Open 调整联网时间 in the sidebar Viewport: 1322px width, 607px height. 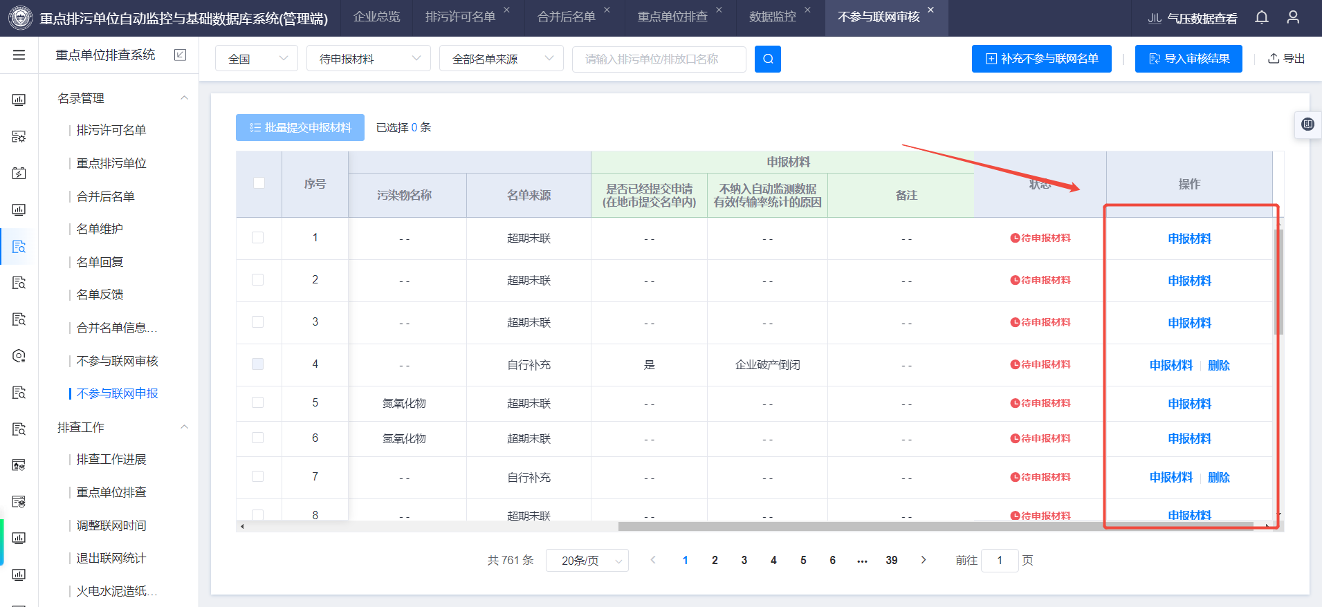[x=111, y=525]
